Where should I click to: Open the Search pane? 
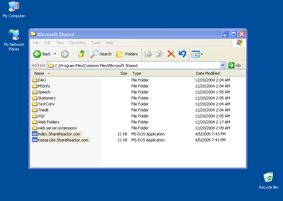coord(101,54)
